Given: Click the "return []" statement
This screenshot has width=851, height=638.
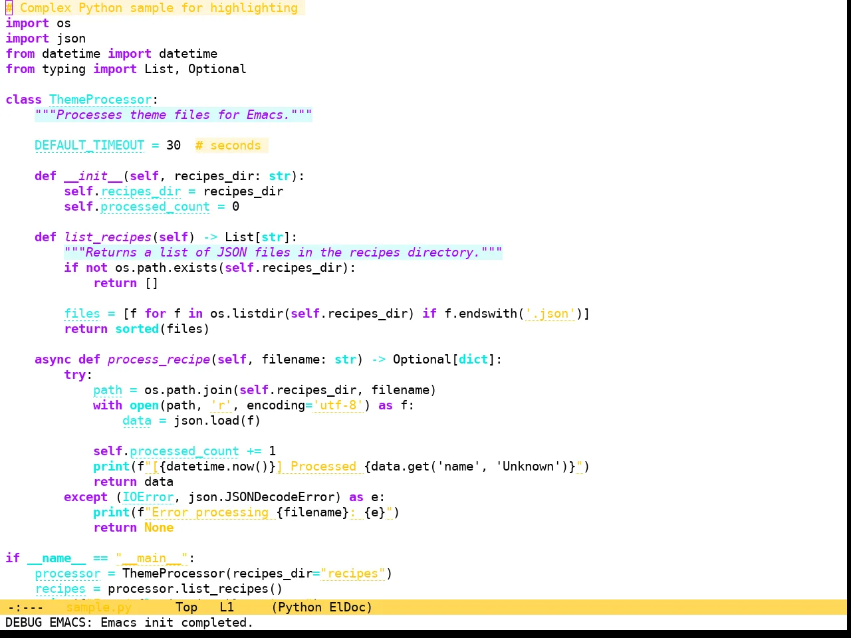Looking at the screenshot, I should 126,283.
